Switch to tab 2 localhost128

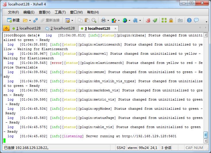[60, 28]
